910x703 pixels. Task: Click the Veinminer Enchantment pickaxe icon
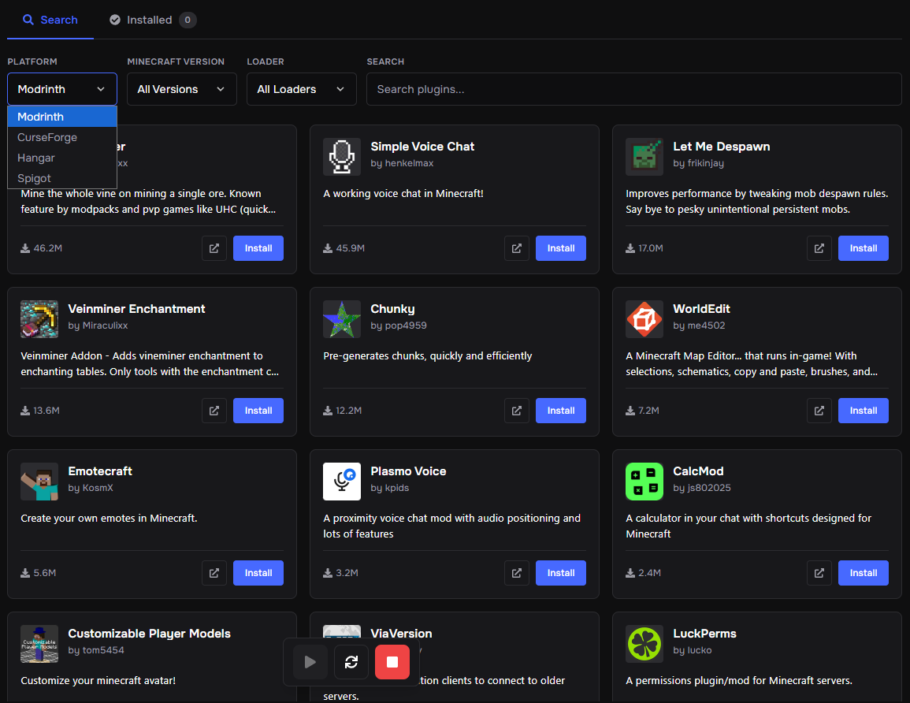tap(39, 319)
